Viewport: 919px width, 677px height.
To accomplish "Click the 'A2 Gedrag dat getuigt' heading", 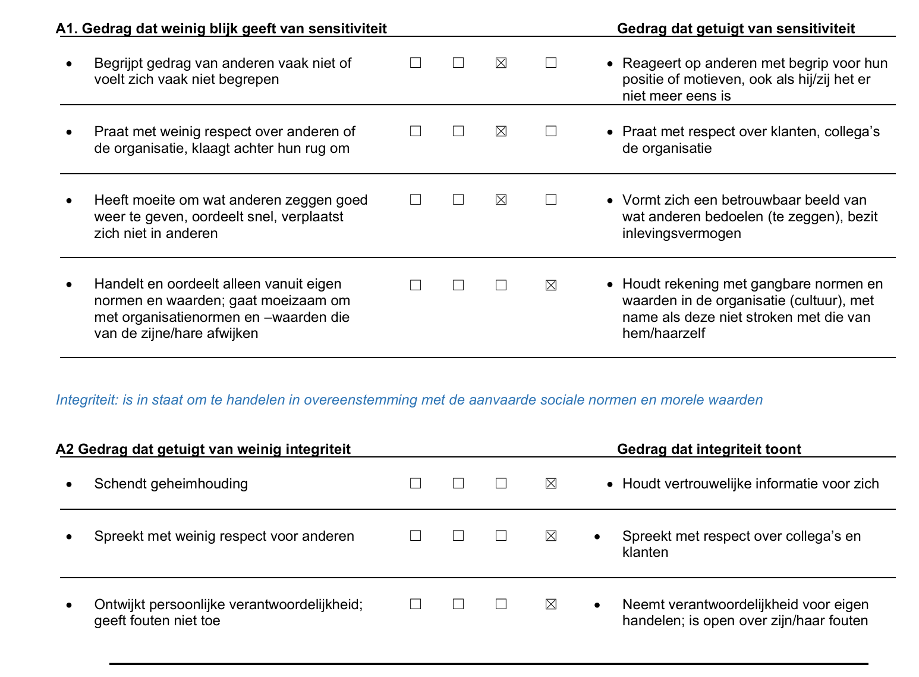I will [x=203, y=449].
